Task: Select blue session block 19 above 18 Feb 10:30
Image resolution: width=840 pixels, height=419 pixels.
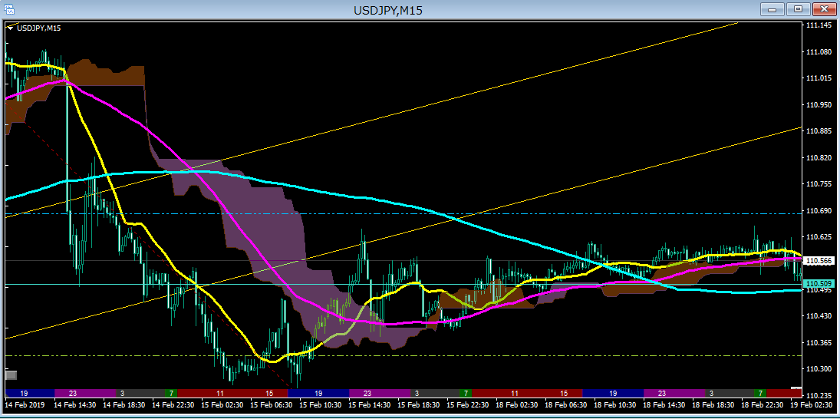Action: 612,393
